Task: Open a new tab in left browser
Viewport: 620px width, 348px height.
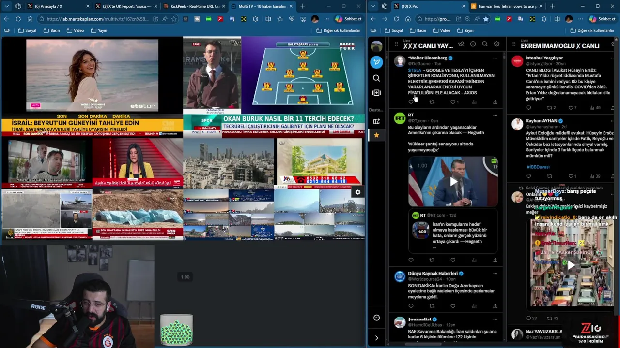Action: click(303, 6)
